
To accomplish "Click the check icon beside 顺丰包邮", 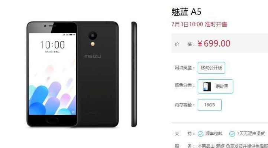I will (200, 134).
